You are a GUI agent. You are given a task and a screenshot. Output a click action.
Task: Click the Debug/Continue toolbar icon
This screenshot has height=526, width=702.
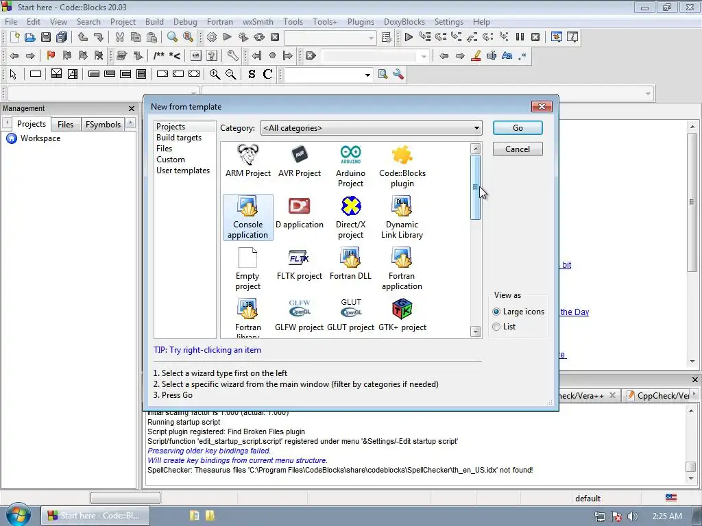pyautogui.click(x=409, y=37)
